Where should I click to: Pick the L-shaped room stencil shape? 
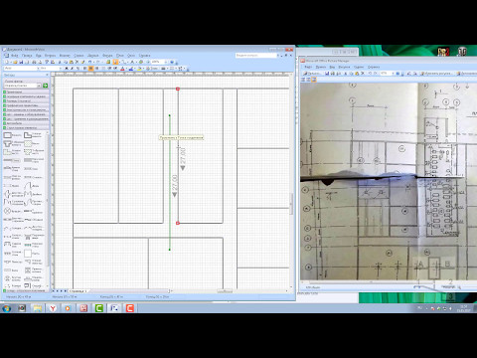pos(28,135)
